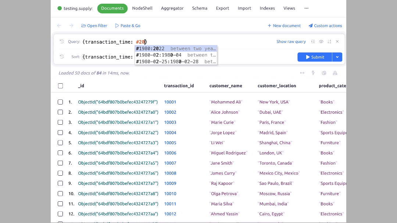Image resolution: width=397 pixels, height=223 pixels.
Task: Select the checkbox for row 5
Action: tap(60, 143)
